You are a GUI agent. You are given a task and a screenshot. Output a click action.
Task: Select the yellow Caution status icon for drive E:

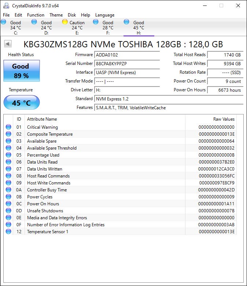point(65,22)
